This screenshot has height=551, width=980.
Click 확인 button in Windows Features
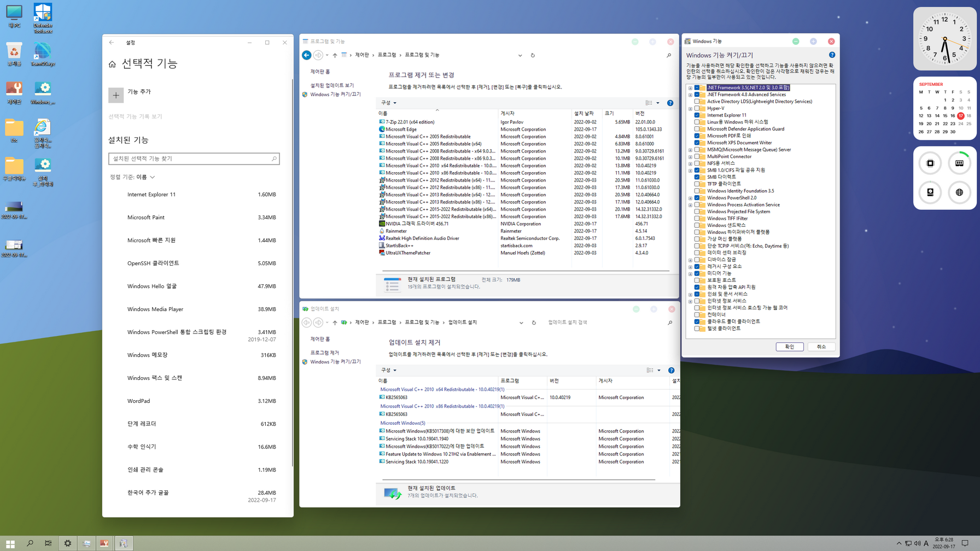790,347
